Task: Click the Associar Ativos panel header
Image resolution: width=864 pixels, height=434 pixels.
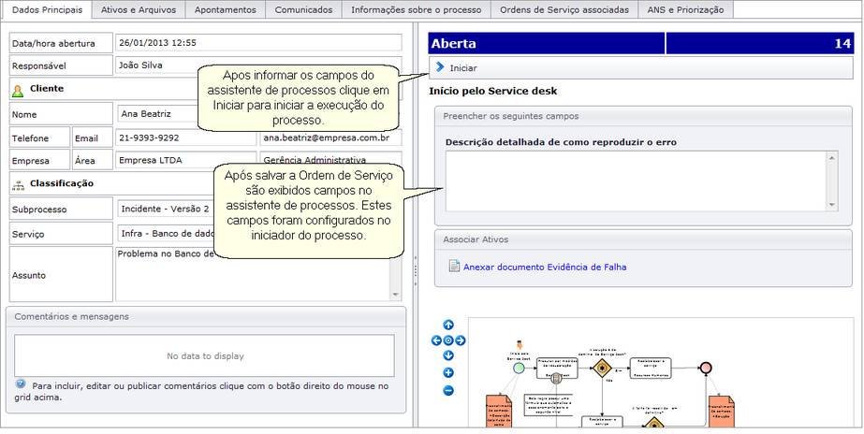Action: (x=643, y=239)
